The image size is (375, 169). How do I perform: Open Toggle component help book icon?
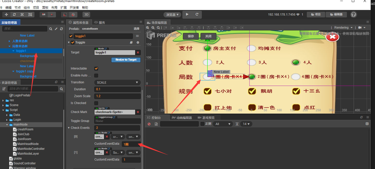point(131,42)
